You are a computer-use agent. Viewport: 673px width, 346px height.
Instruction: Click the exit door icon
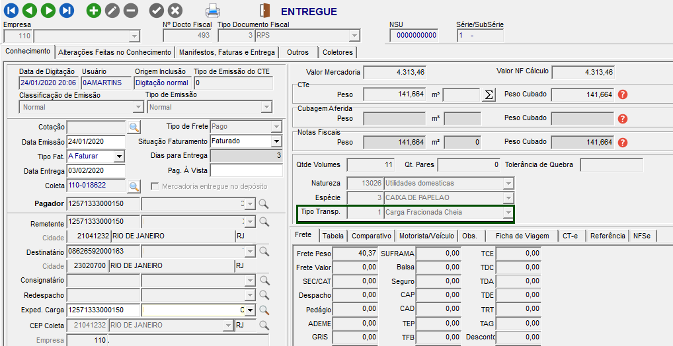[x=265, y=11]
